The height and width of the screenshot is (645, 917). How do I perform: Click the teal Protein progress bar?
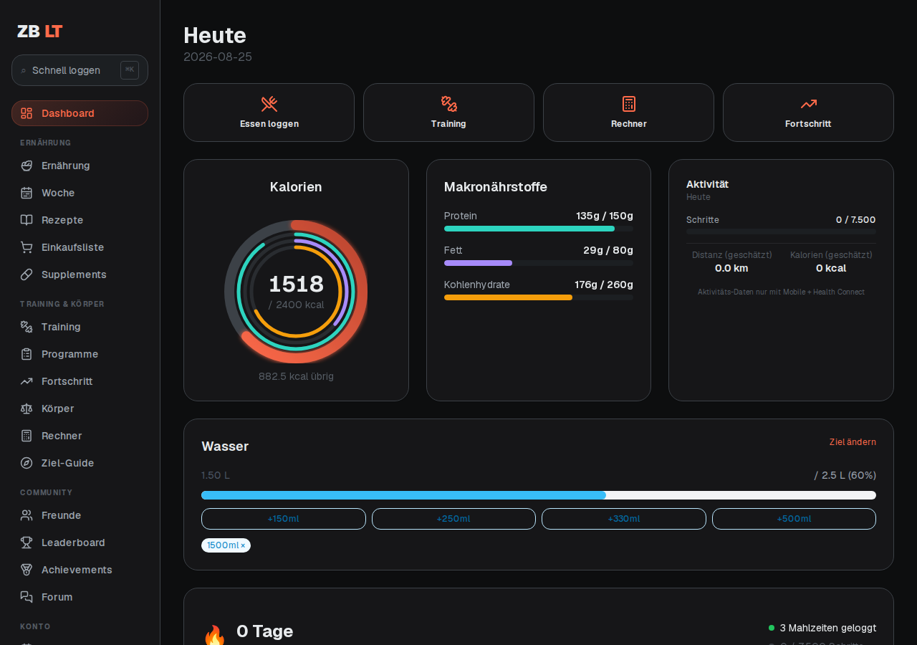coord(539,229)
